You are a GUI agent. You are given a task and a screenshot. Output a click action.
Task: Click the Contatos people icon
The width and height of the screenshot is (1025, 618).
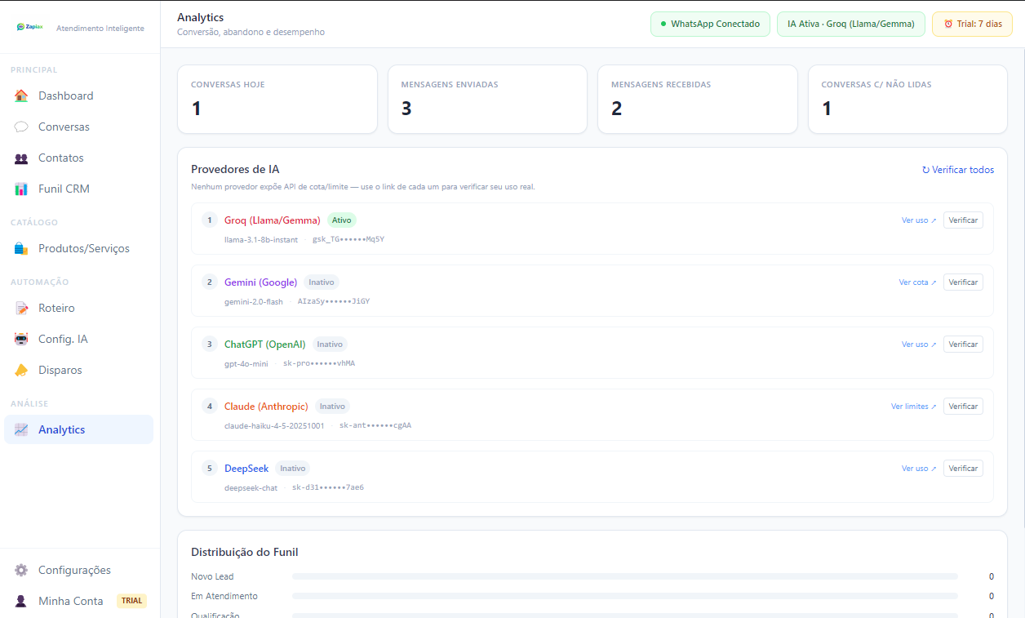point(21,158)
